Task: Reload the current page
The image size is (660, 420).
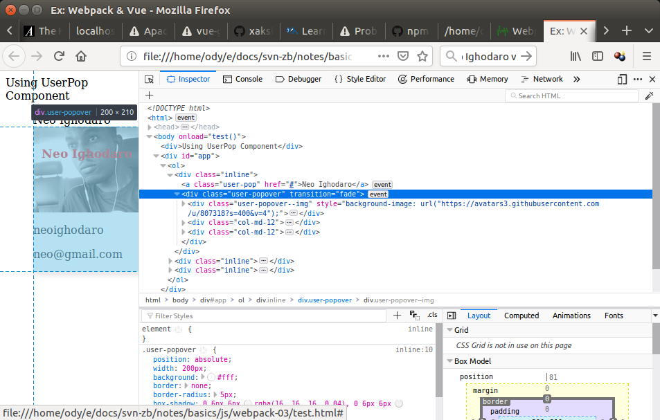Action: tap(59, 56)
